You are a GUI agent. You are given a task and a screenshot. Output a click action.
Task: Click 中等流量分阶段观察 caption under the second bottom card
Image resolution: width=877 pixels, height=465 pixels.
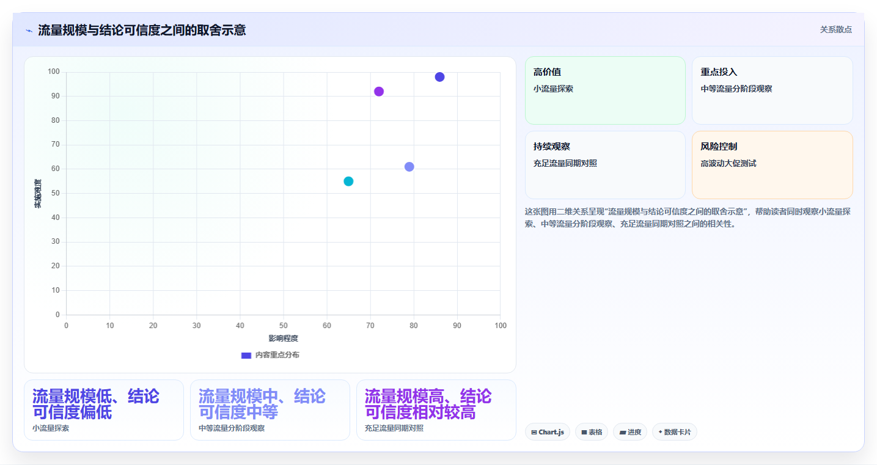point(232,428)
